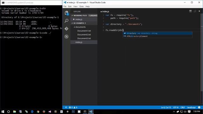Click Ln 6, Col 15 in status bar
This screenshot has height=114, width=203.
(166, 107)
